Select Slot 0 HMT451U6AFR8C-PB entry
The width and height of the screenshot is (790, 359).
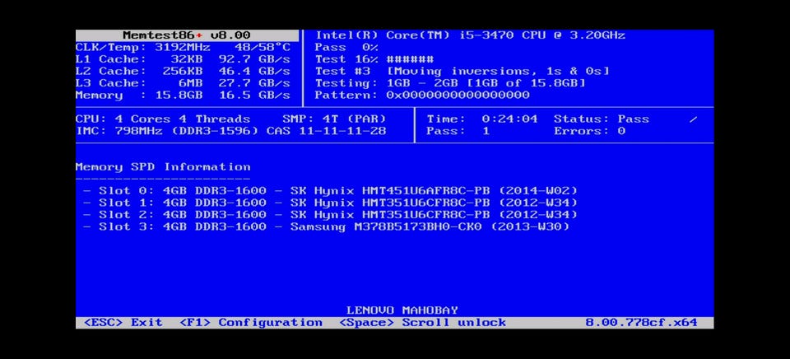click(331, 191)
